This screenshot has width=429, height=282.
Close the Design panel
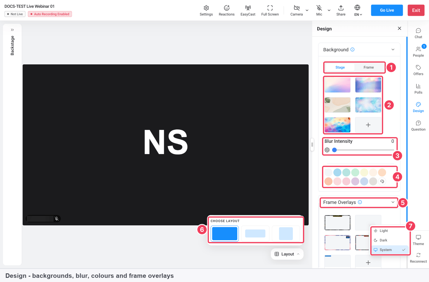(400, 28)
